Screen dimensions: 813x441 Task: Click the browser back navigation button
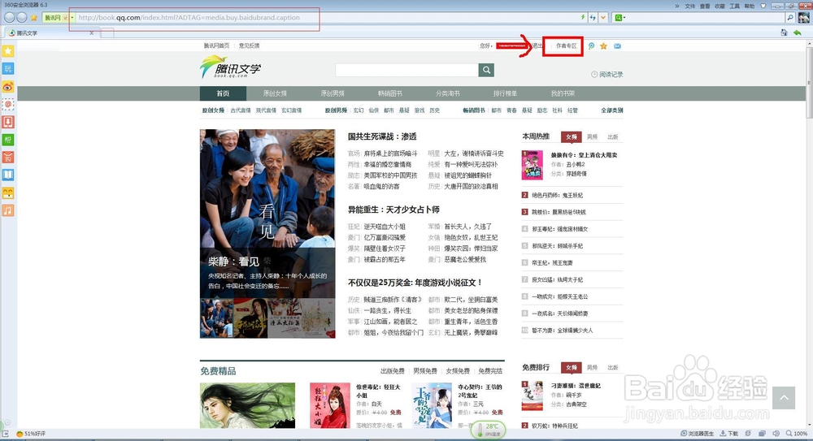tap(9, 17)
